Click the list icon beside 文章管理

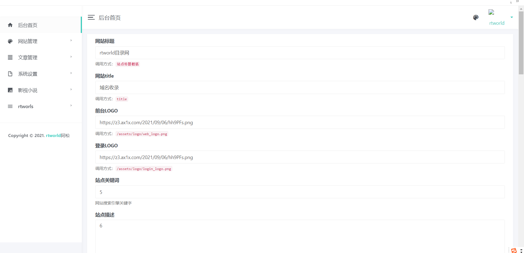tap(10, 57)
